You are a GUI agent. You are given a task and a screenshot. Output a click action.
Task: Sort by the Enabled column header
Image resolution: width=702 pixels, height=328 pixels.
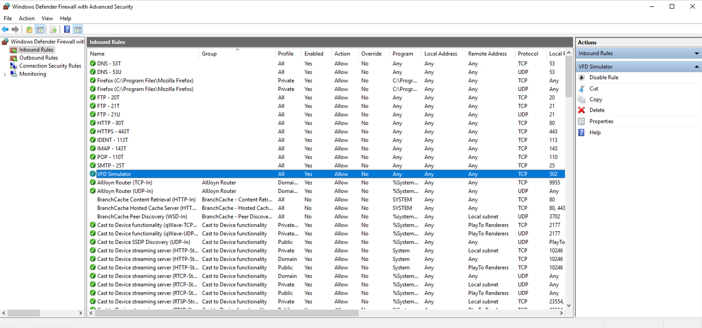(317, 54)
